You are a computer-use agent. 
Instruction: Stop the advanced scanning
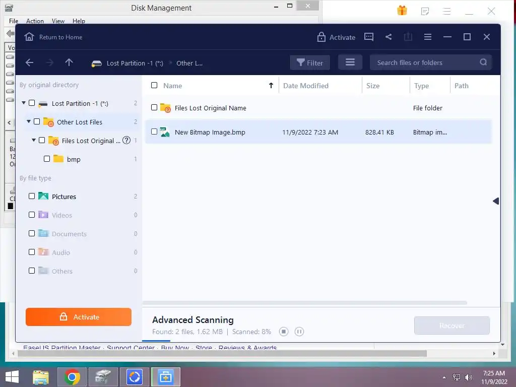[284, 332]
